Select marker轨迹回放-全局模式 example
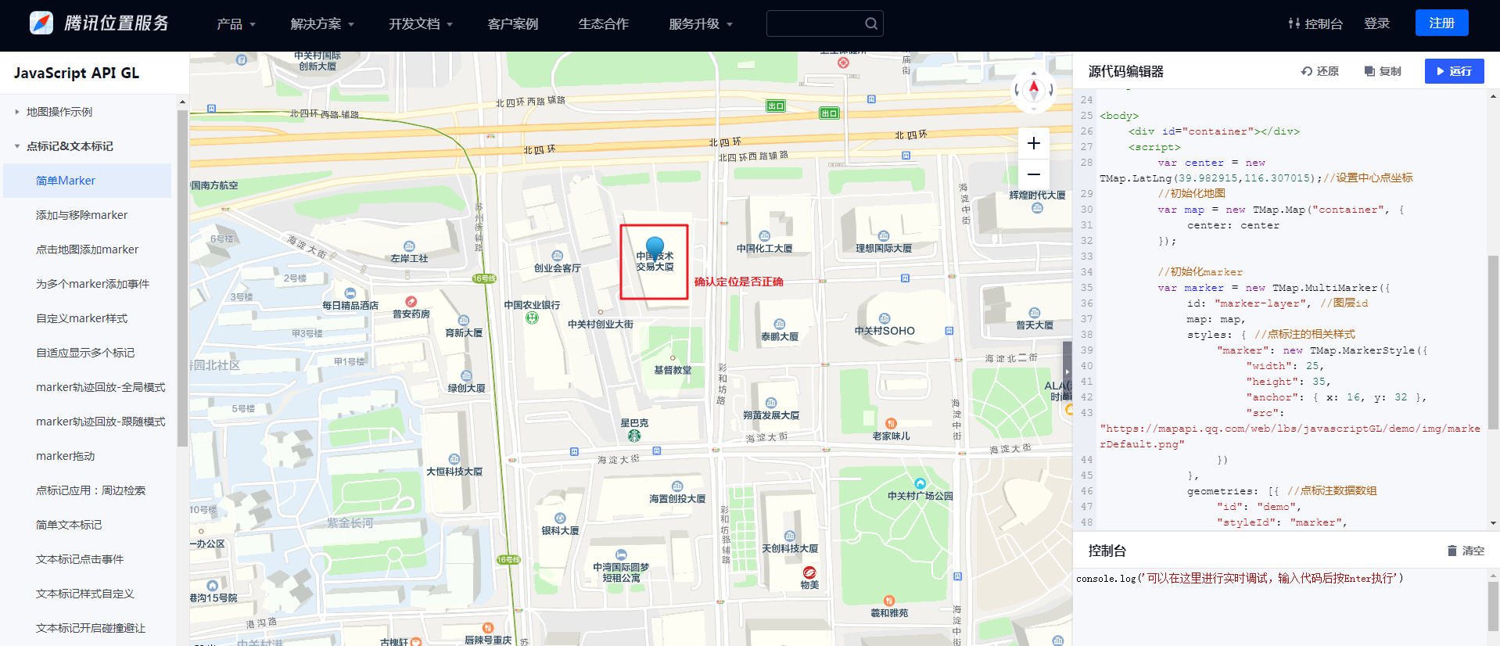Image resolution: width=1500 pixels, height=646 pixels. point(87,387)
